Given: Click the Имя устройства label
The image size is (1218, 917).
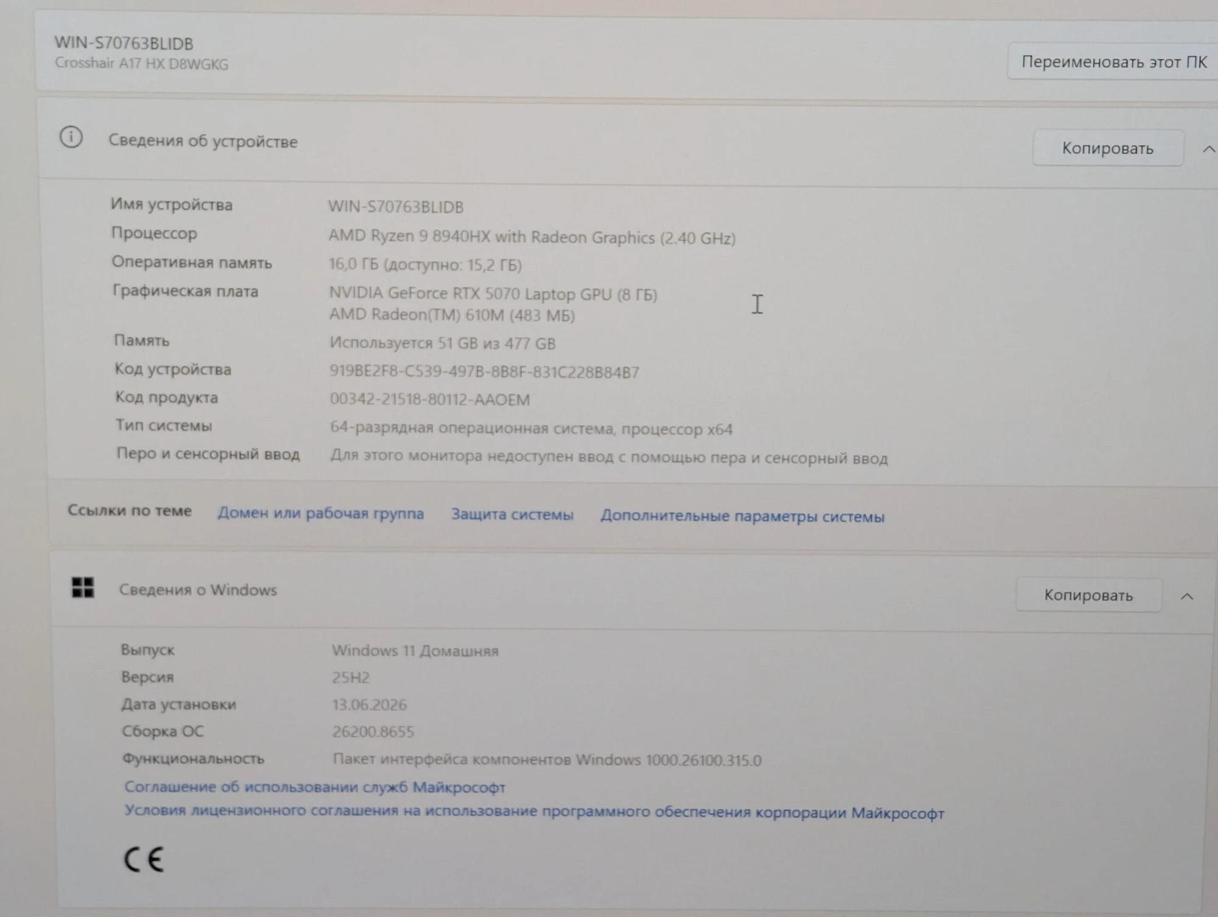Looking at the screenshot, I should click(x=172, y=205).
